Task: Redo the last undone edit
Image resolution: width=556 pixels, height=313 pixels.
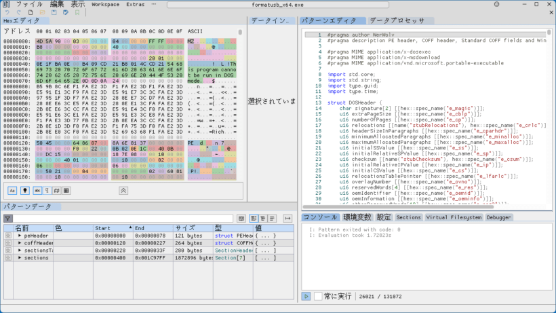Action: (19, 12)
